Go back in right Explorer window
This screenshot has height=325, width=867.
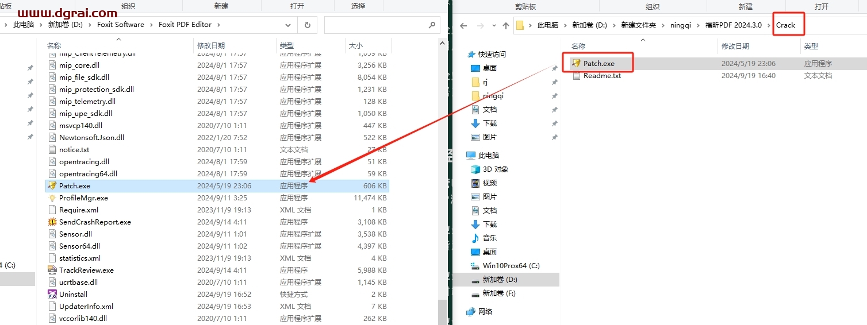pos(463,25)
